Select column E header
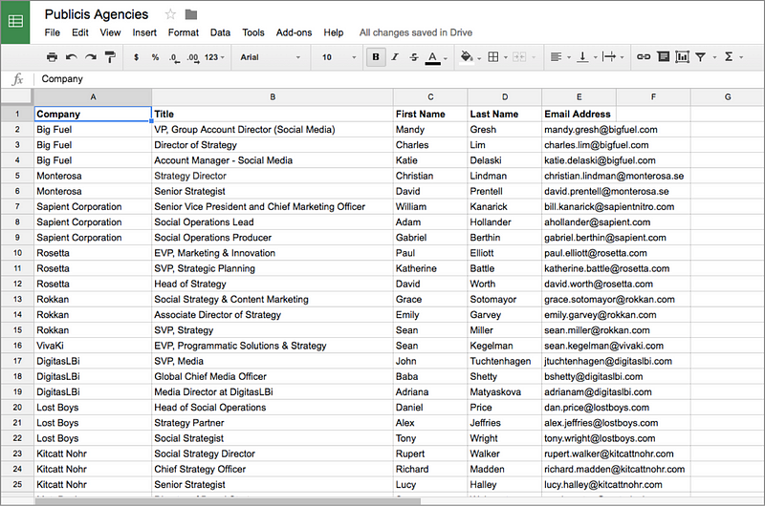The height and width of the screenshot is (506, 765). pyautogui.click(x=579, y=97)
